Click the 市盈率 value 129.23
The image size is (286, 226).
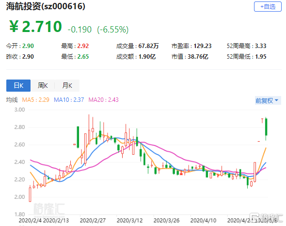click(203, 46)
